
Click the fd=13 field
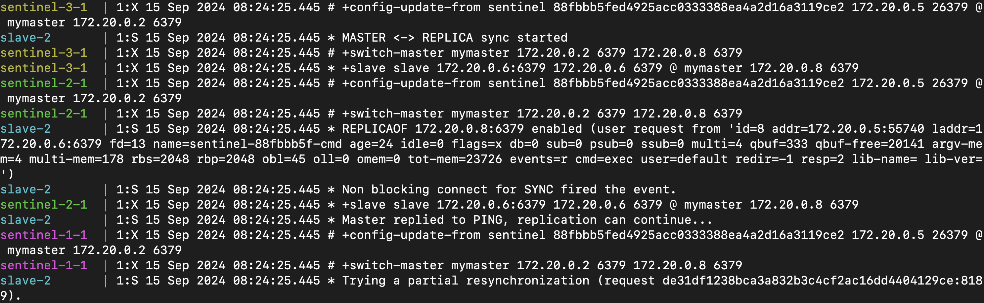[127, 144]
